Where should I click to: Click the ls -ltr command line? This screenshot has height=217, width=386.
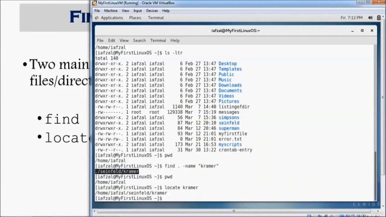pos(174,53)
